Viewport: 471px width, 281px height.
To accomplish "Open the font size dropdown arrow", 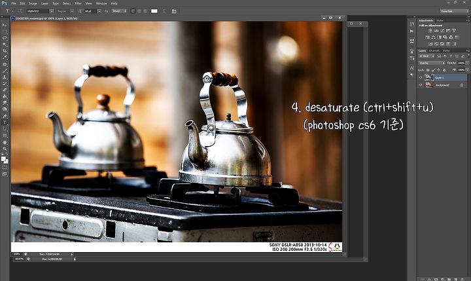I will (99, 11).
